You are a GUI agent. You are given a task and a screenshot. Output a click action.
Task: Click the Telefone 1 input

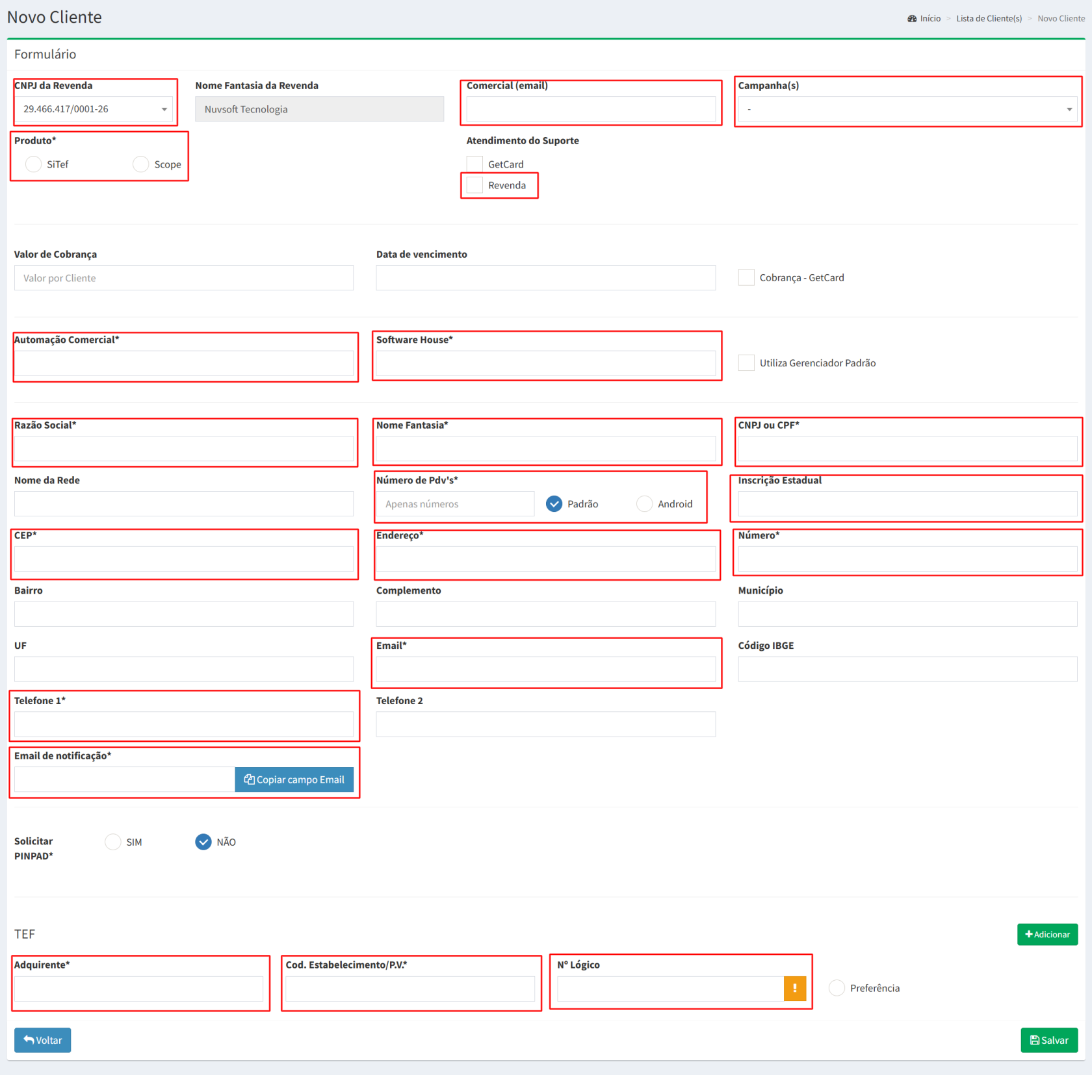click(184, 724)
